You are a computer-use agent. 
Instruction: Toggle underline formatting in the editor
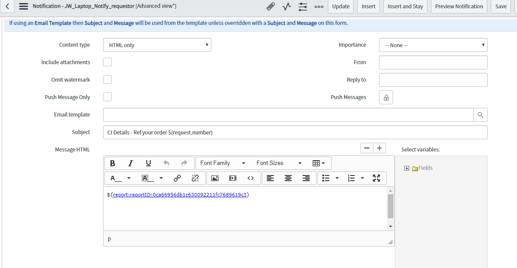tap(148, 163)
